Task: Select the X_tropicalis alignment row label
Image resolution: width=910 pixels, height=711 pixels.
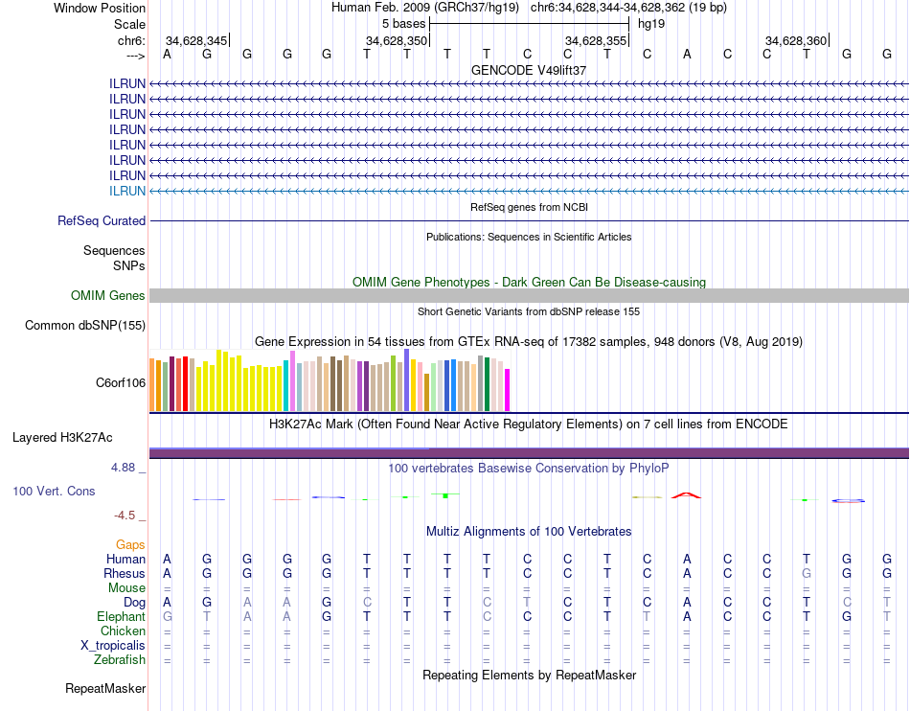Action: pyautogui.click(x=113, y=646)
